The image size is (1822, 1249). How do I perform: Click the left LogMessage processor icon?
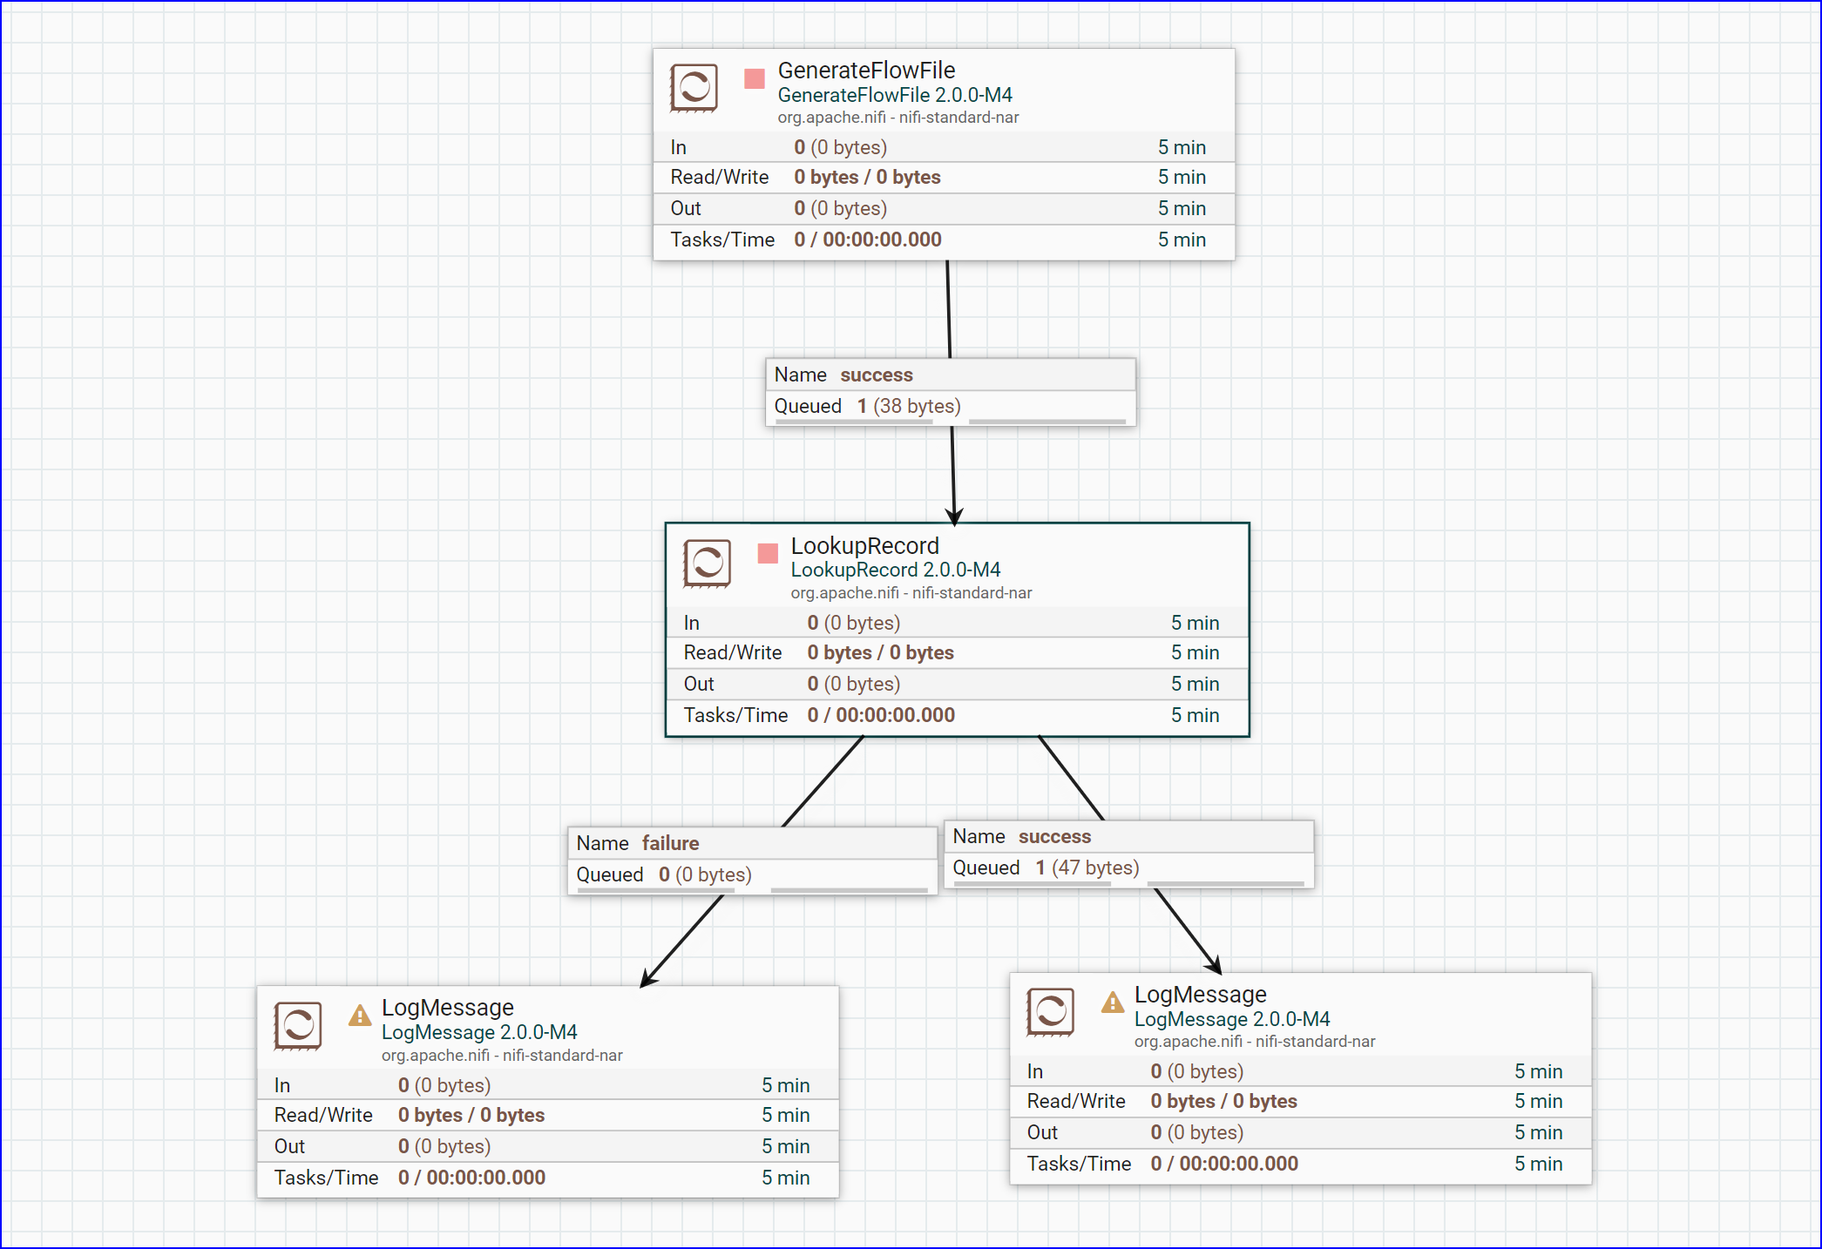[299, 1026]
